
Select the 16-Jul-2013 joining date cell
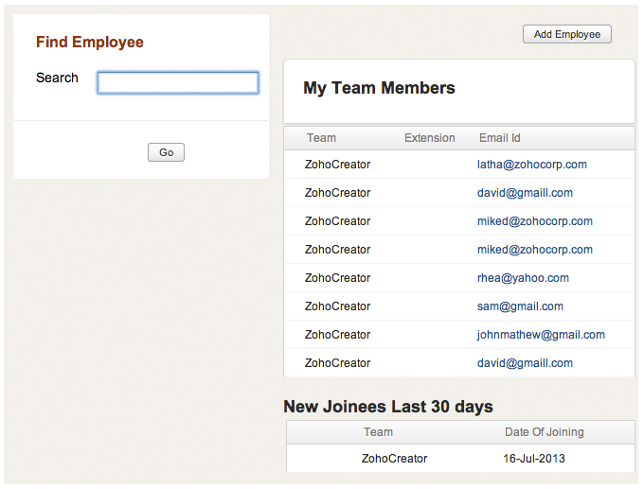click(534, 459)
